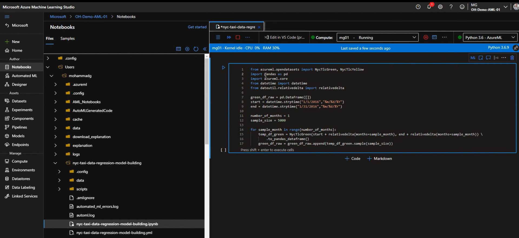Open the help question mark icon
Image resolution: width=519 pixels, height=238 pixels.
(451, 7)
